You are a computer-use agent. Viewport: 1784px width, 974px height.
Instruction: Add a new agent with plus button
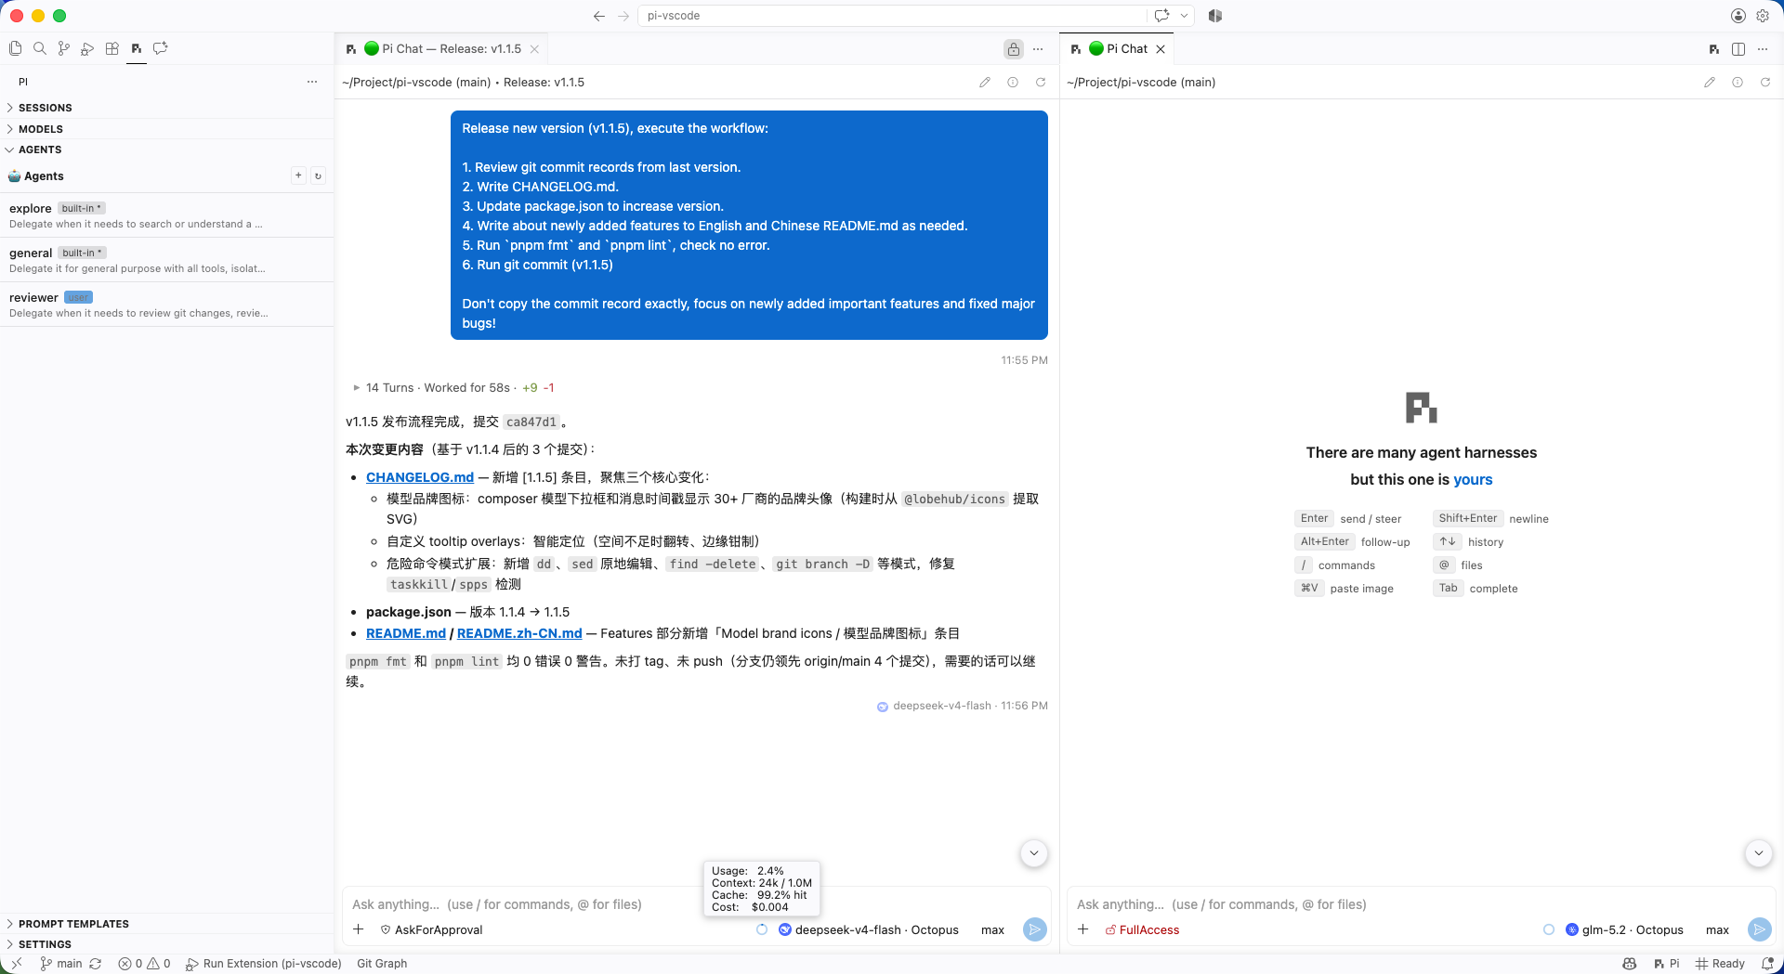coord(298,175)
